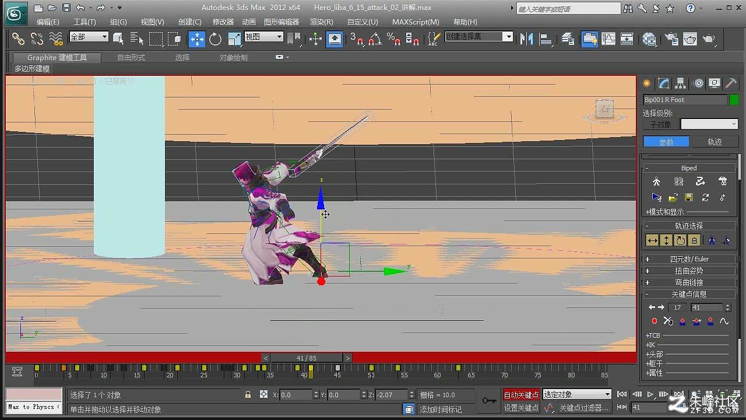Toggle Spinner Snap

pos(412,38)
